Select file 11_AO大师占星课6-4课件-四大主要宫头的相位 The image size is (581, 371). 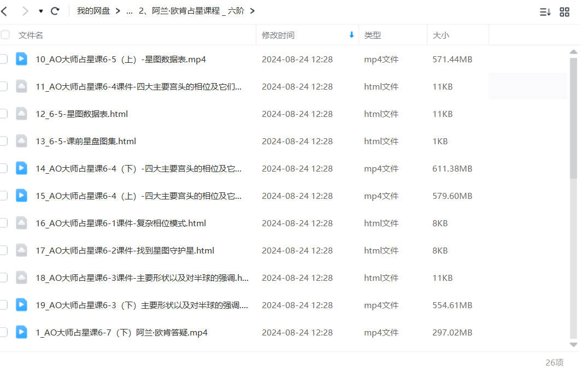[x=139, y=87]
